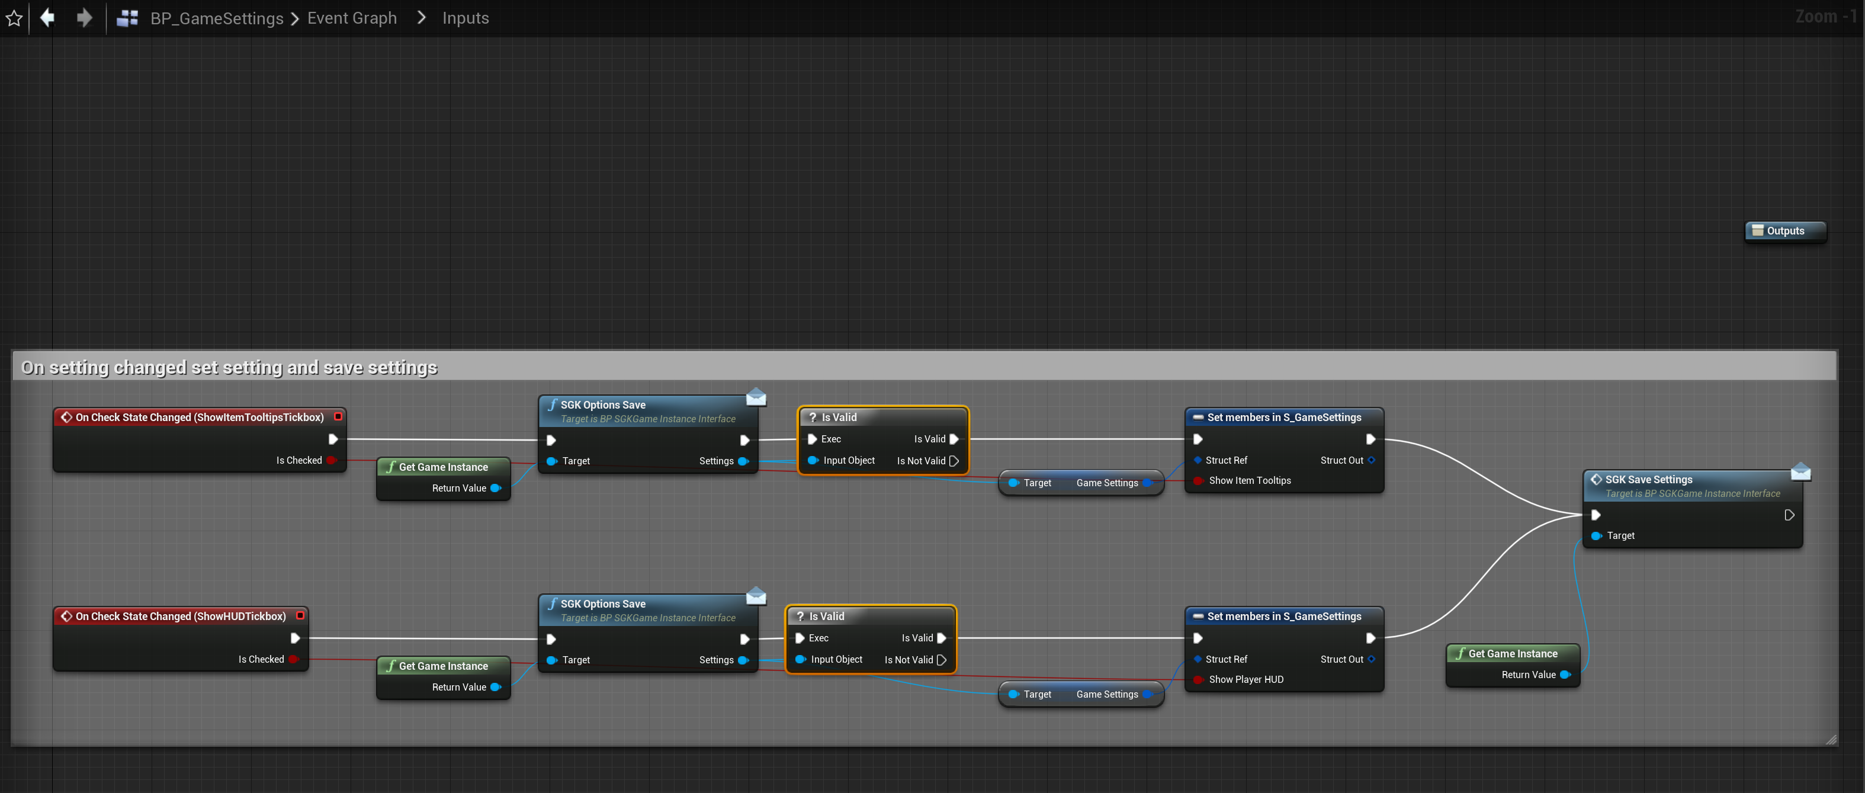Click the Struct Out pin on lower Set members node

click(x=1371, y=659)
